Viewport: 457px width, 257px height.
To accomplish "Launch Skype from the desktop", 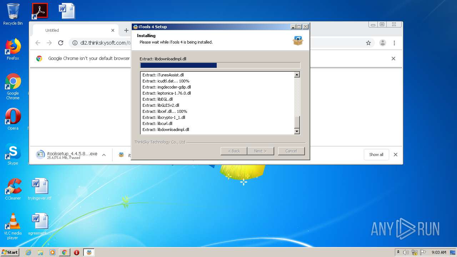I will (x=13, y=154).
